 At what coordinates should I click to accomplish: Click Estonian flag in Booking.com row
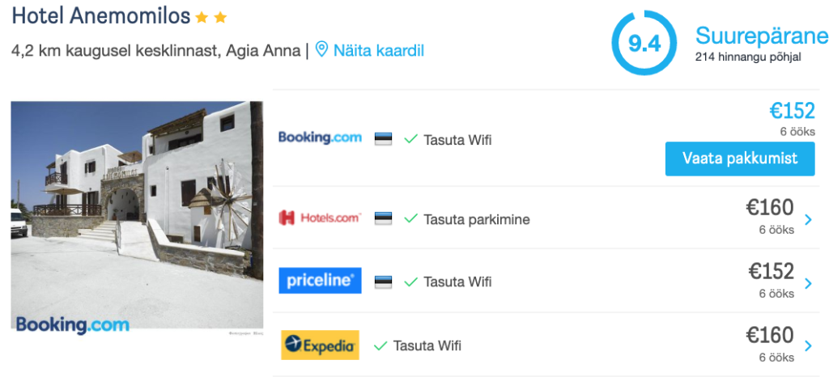[x=383, y=139]
